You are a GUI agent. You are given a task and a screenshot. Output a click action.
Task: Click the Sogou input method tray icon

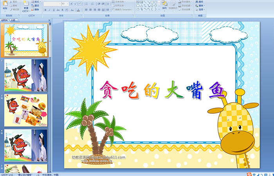pos(249,174)
